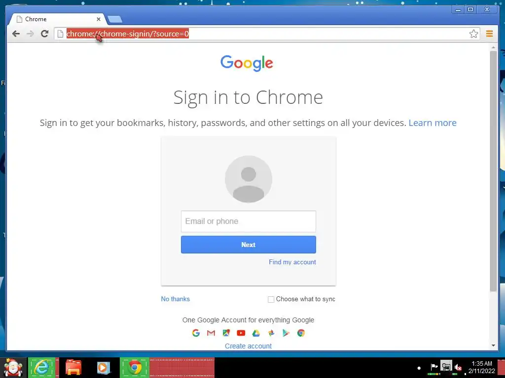
Task: Click the Chrome icon in the services row
Action: pos(301,333)
